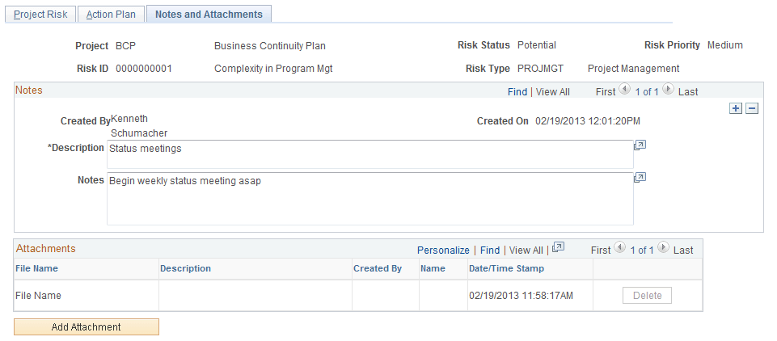Open Notes field pop-out editor icon

click(640, 178)
